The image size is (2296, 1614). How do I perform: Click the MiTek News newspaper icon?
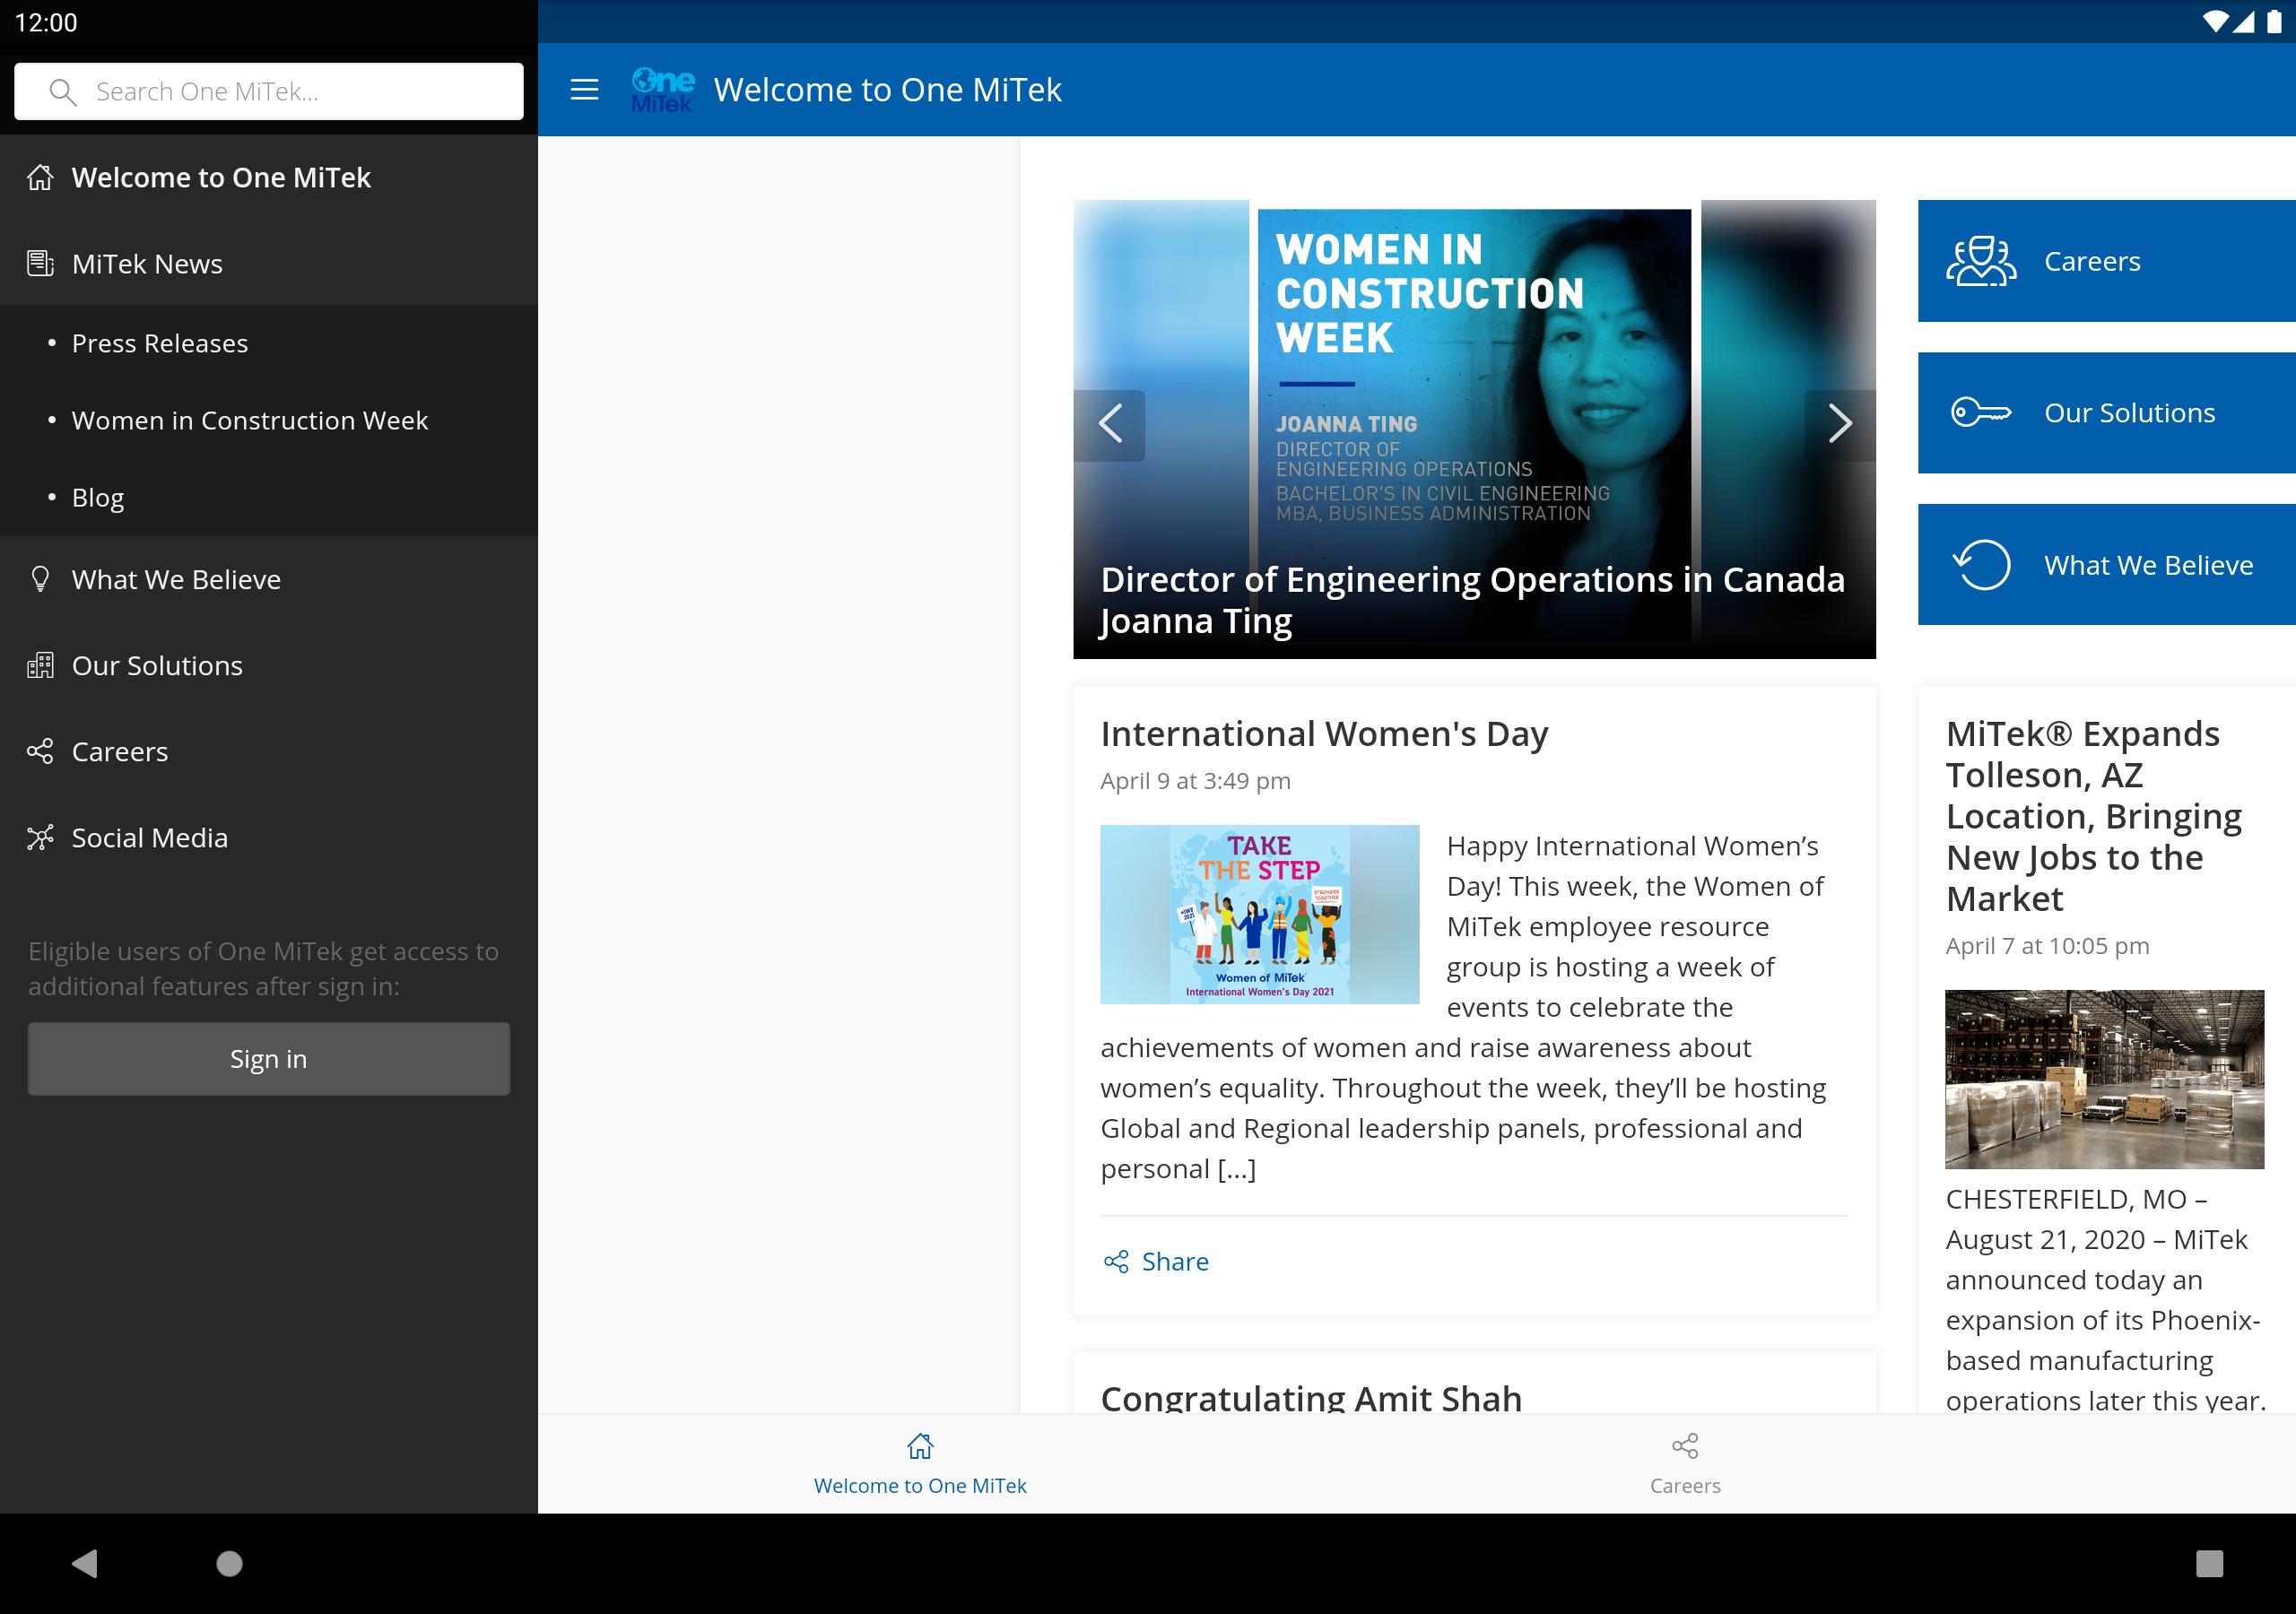click(x=40, y=264)
